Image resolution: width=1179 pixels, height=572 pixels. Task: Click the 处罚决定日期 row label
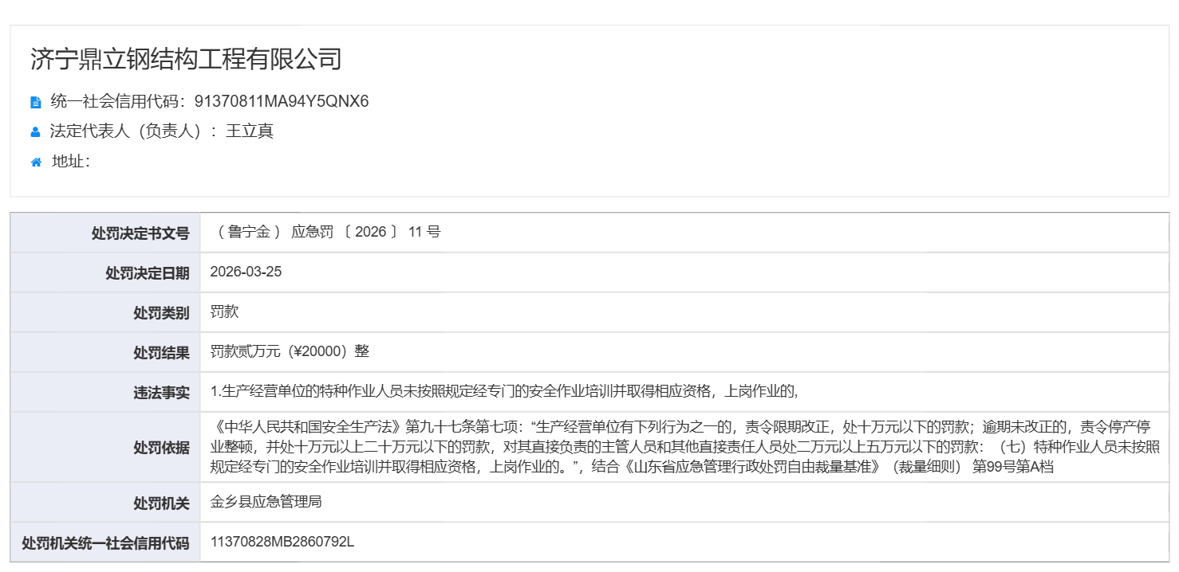[147, 273]
